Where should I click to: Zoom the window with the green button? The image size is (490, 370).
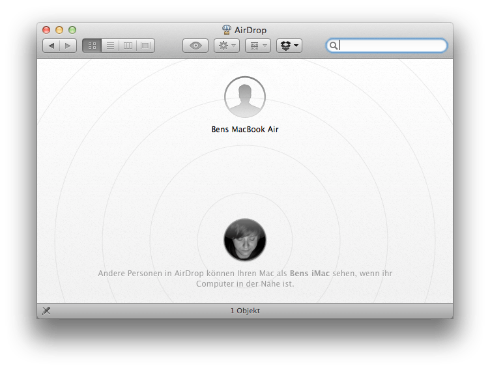[72, 30]
